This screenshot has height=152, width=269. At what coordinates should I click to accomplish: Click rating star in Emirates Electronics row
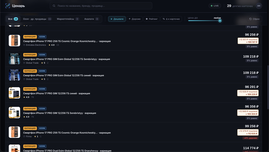click(x=50, y=45)
